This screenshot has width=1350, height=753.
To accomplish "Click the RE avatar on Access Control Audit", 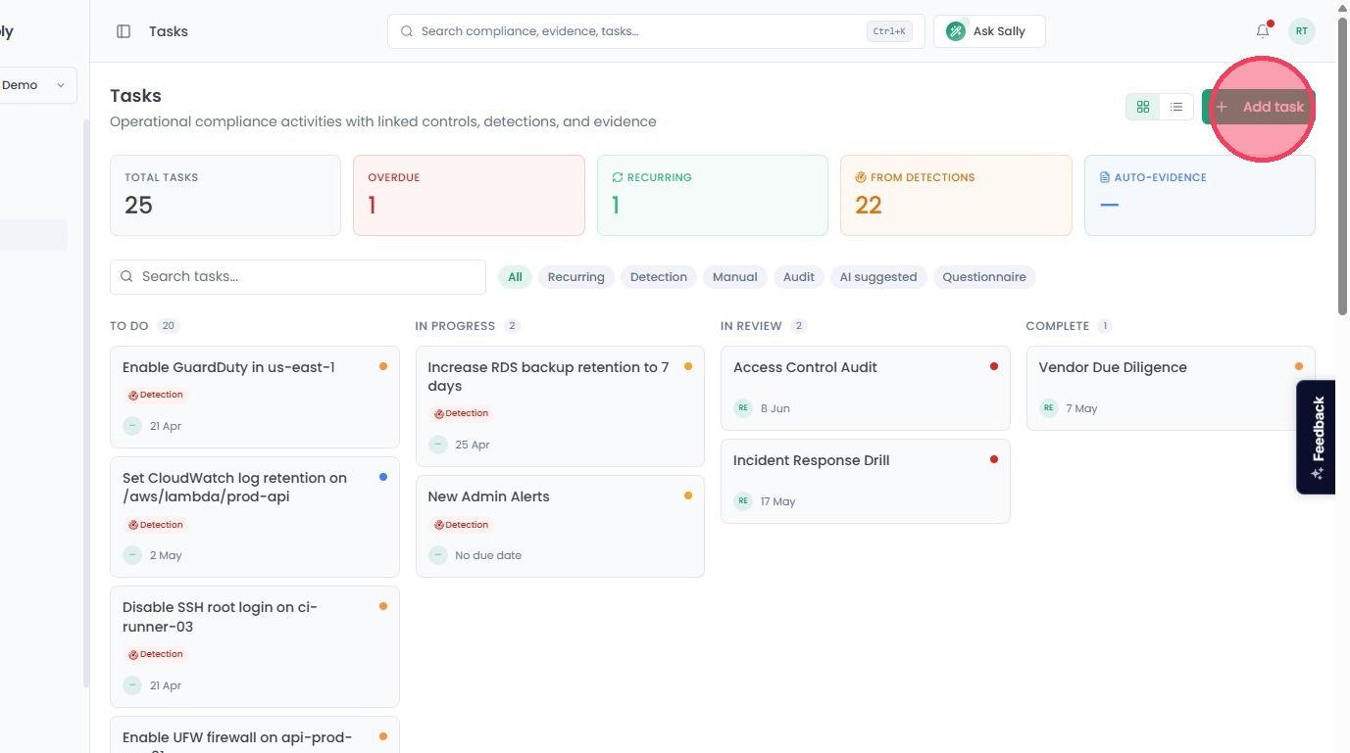I will coord(743,408).
